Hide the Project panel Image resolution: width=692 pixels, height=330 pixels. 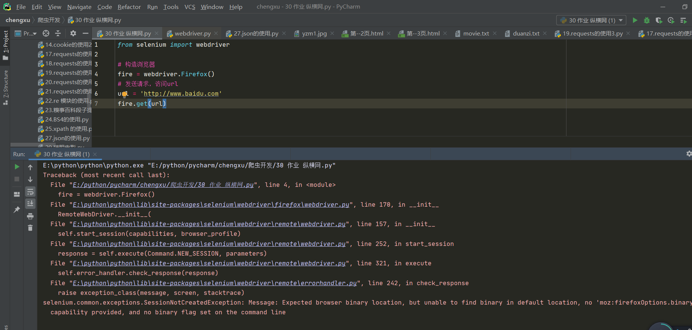(x=86, y=33)
